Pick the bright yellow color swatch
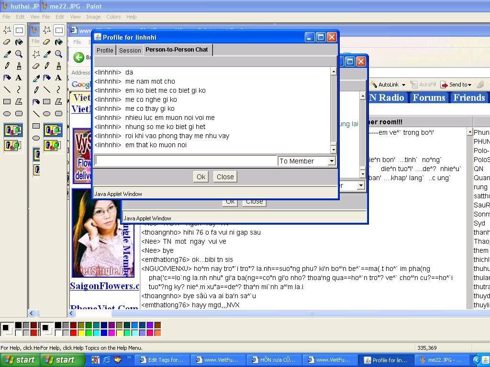 pyautogui.click(x=81, y=333)
